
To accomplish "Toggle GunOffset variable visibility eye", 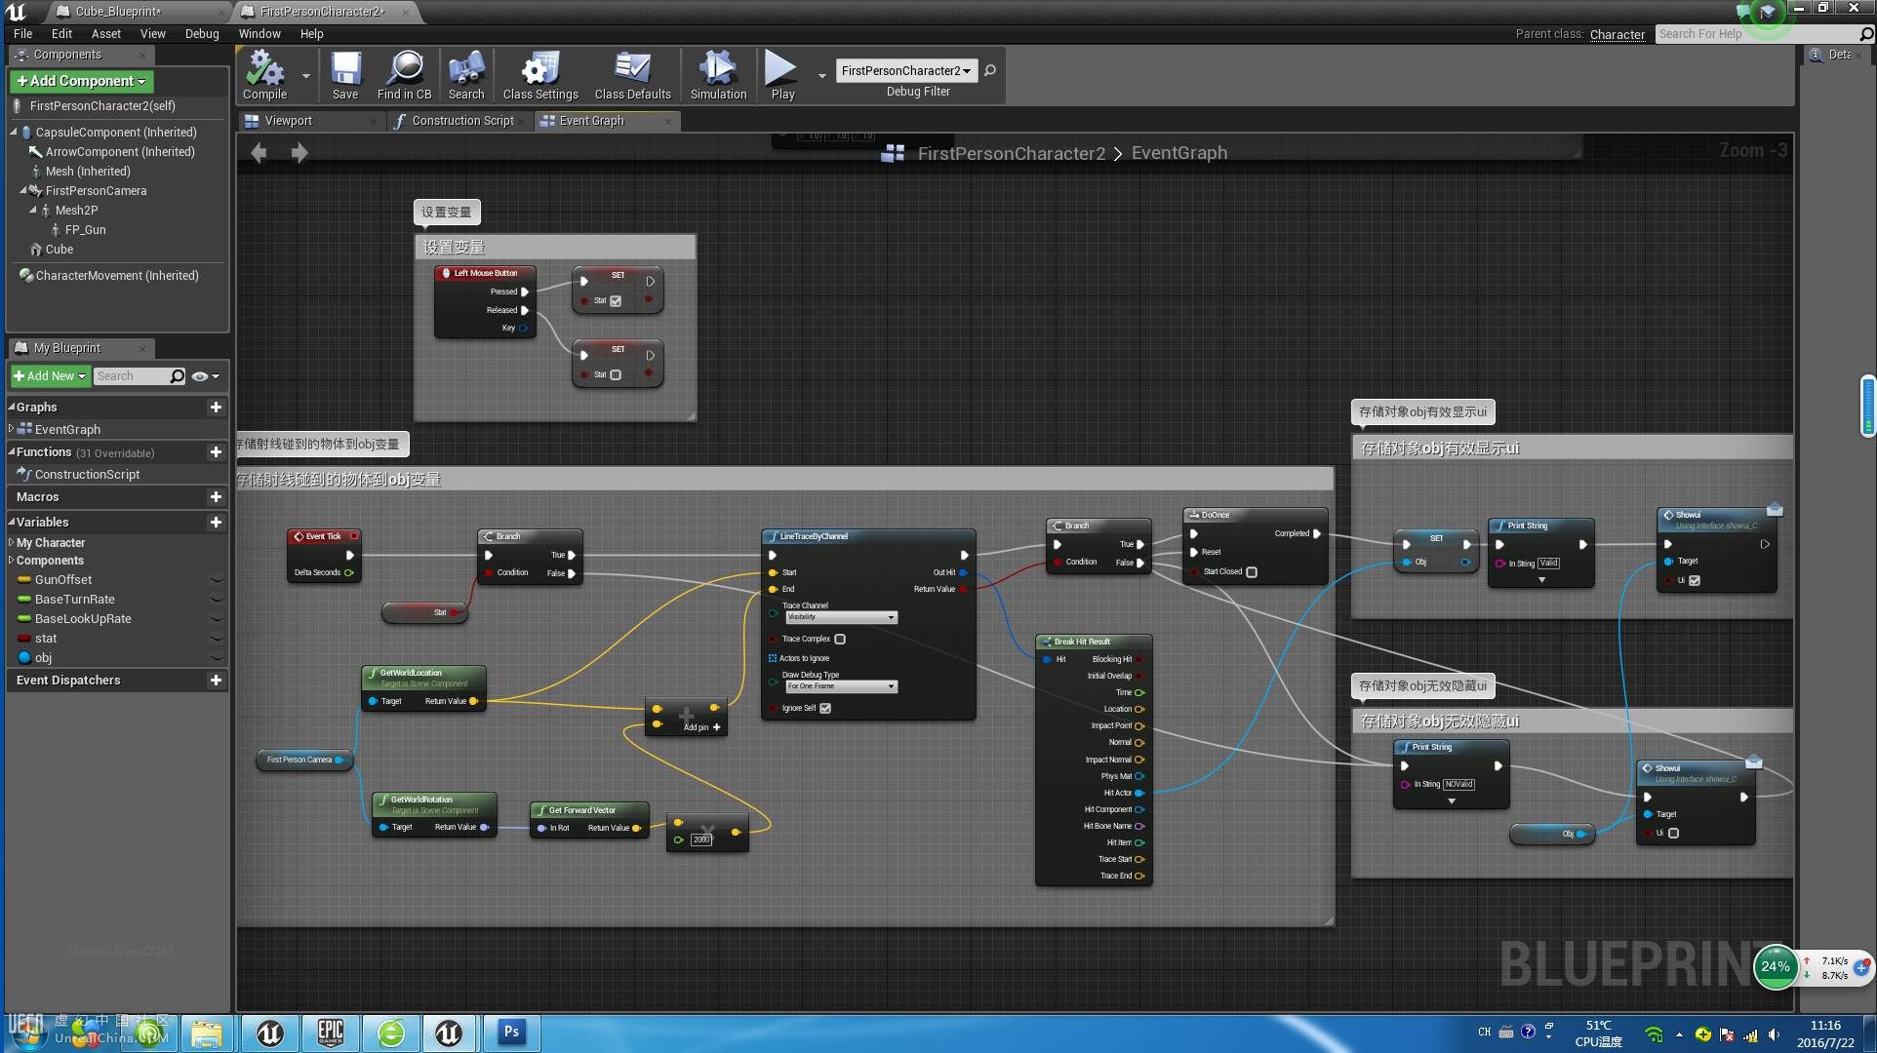I will pos(217,580).
